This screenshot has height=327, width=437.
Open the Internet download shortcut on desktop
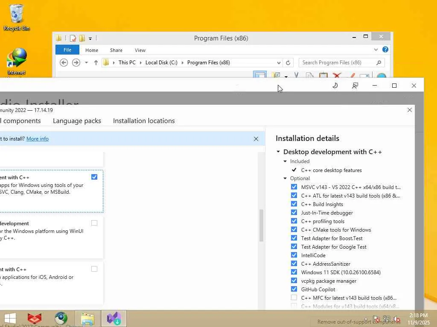pyautogui.click(x=16, y=62)
